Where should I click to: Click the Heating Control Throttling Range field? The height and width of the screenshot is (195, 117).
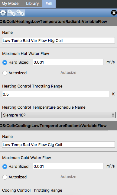coord(56,94)
